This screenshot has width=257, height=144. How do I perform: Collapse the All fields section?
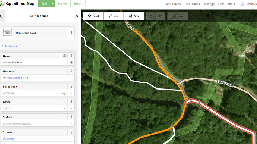(x=9, y=46)
